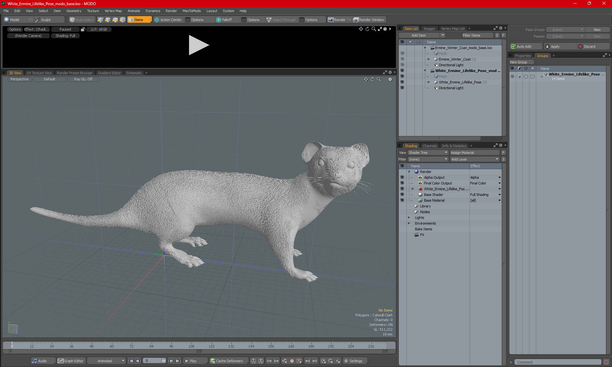This screenshot has height=367, width=612.
Task: Open the Animated keying dropdown
Action: click(x=106, y=361)
